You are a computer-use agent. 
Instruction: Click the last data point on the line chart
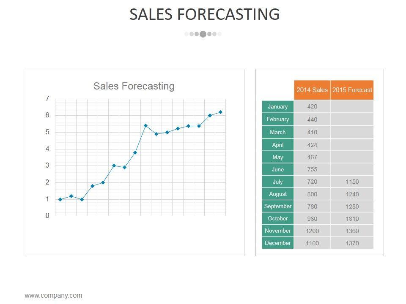tap(220, 112)
